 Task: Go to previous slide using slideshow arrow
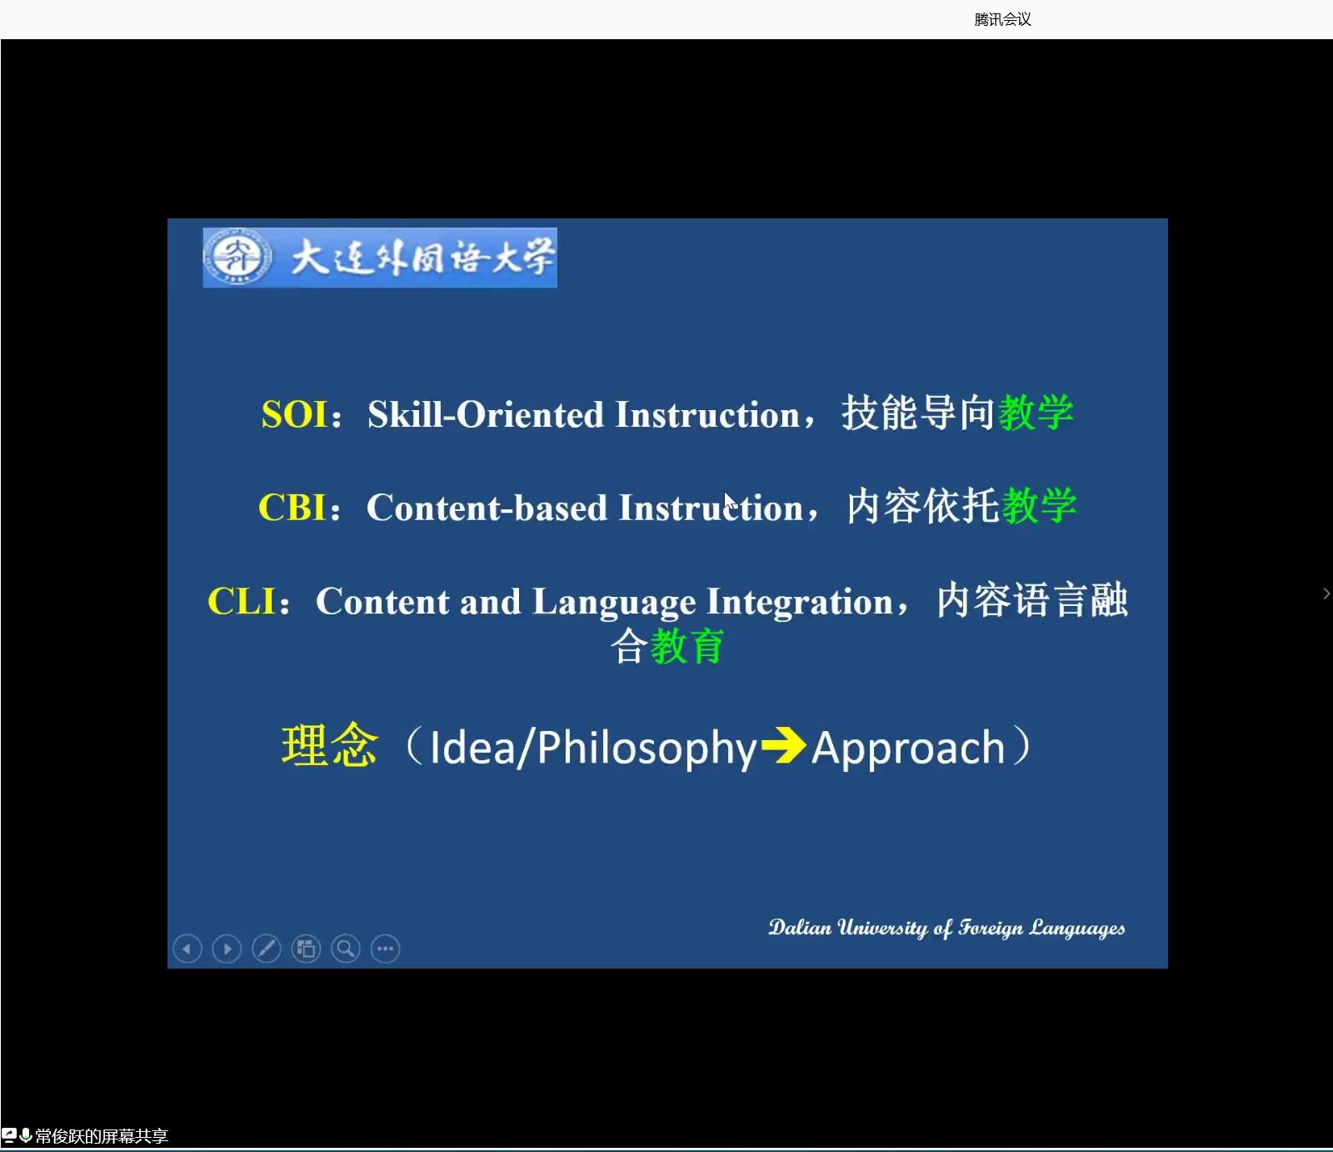(x=187, y=949)
